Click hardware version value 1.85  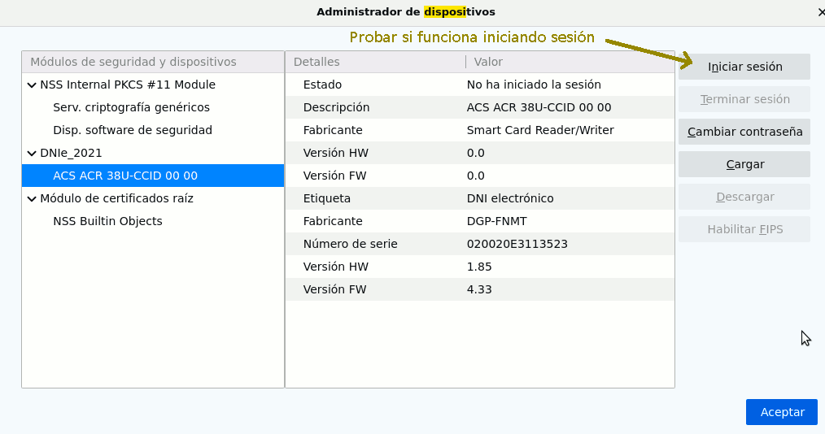coord(479,267)
